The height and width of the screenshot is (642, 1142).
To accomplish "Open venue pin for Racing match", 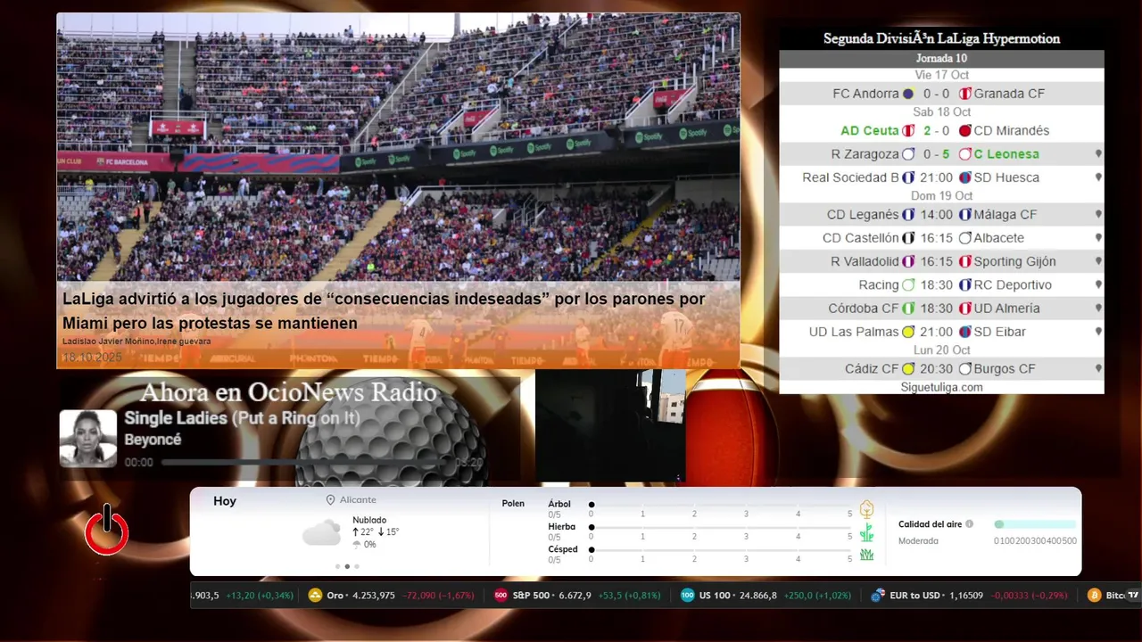I will pos(1098,285).
